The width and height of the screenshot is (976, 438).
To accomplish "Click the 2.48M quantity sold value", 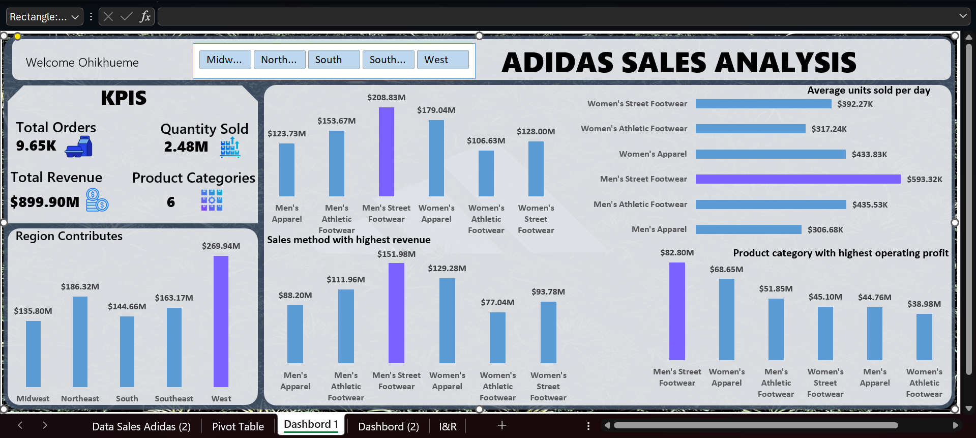I will point(186,147).
